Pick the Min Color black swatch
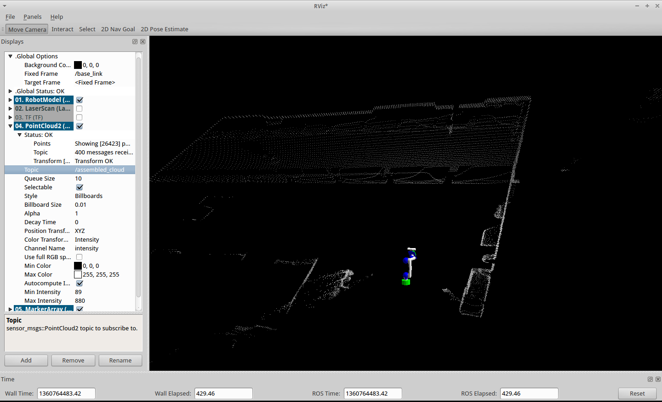 click(78, 266)
